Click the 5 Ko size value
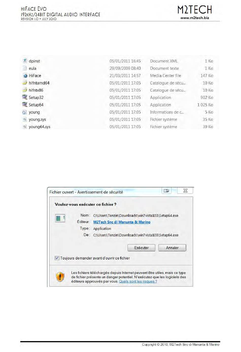Image resolution: width=241 pixels, height=352 pixels. point(209,112)
